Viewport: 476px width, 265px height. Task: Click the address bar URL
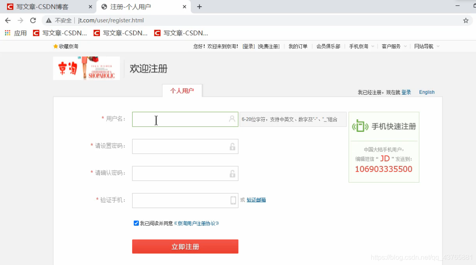pos(111,21)
